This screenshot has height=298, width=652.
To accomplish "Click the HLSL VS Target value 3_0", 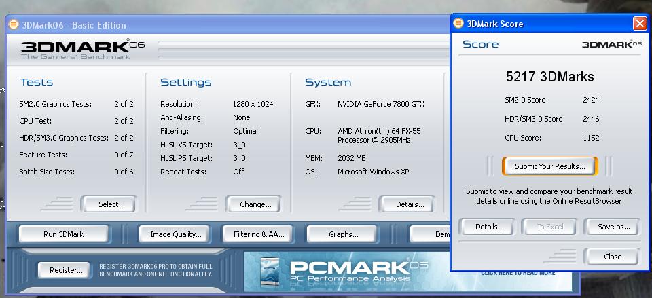I will coord(239,145).
